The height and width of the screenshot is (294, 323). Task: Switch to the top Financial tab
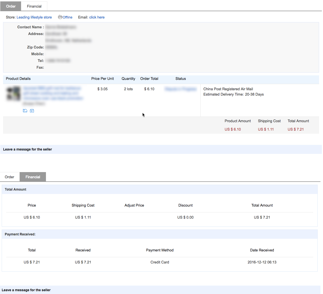point(34,6)
